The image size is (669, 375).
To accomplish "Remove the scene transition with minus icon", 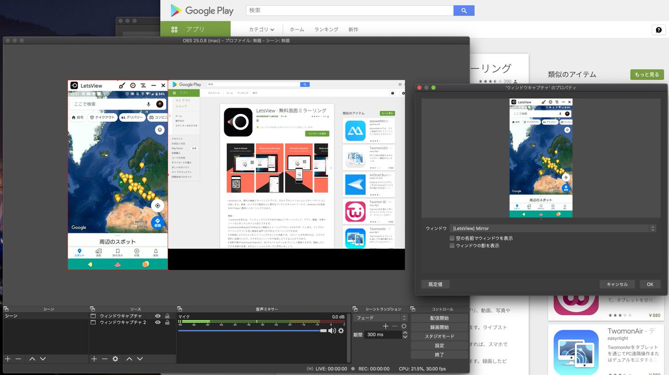I will click(395, 326).
